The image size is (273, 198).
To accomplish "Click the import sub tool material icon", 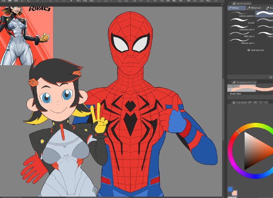I will tap(271, 77).
